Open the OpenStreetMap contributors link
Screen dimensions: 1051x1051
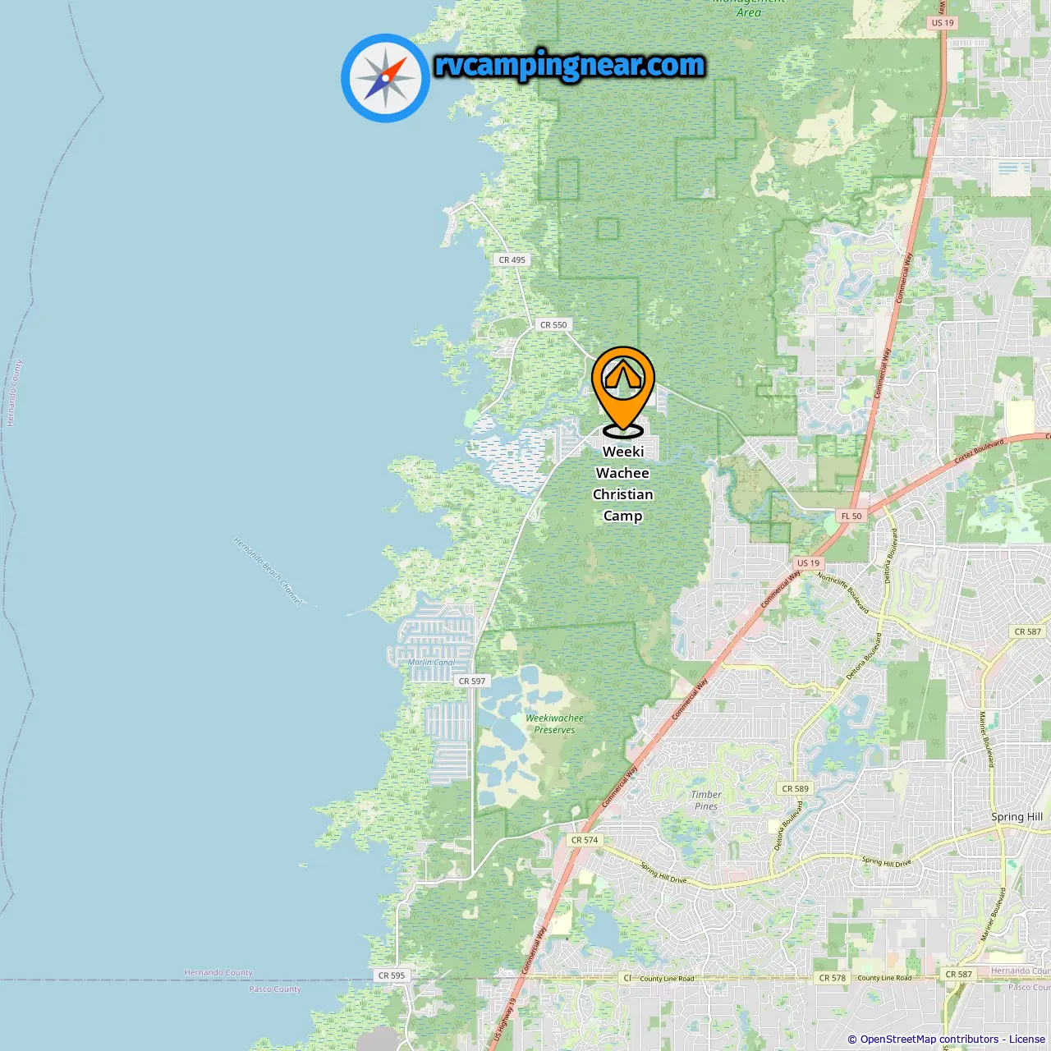(x=929, y=1040)
